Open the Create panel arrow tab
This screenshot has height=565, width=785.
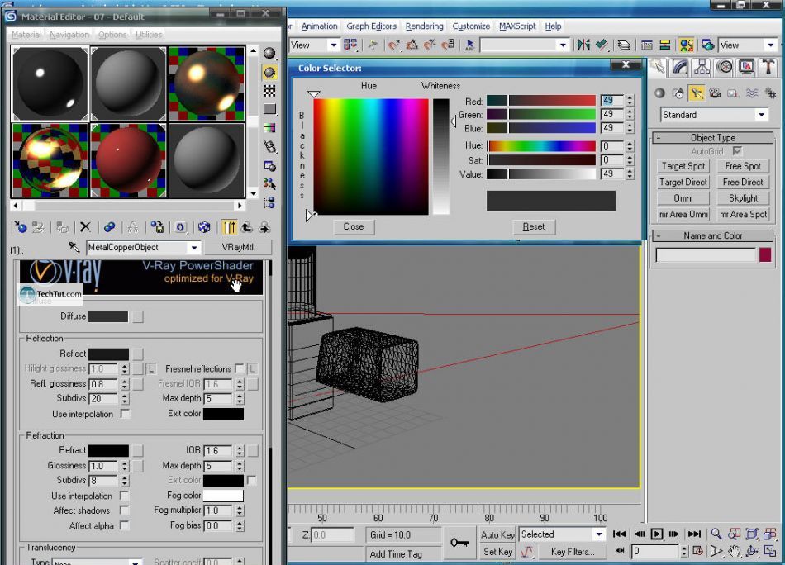click(659, 67)
